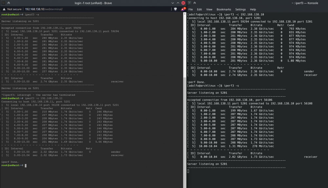Click the 192.168.138.10/webterminal/ address field
Viewport: 328px width, 188px height.
tap(44, 9)
